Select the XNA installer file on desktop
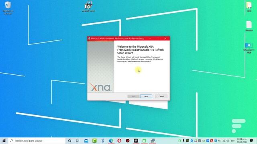The width and height of the screenshot is (257, 144). tap(88, 6)
